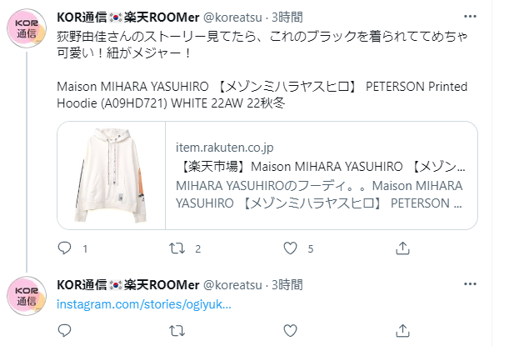
Task: Open the item.rakuten.co.jp link card domain
Action: click(225, 148)
